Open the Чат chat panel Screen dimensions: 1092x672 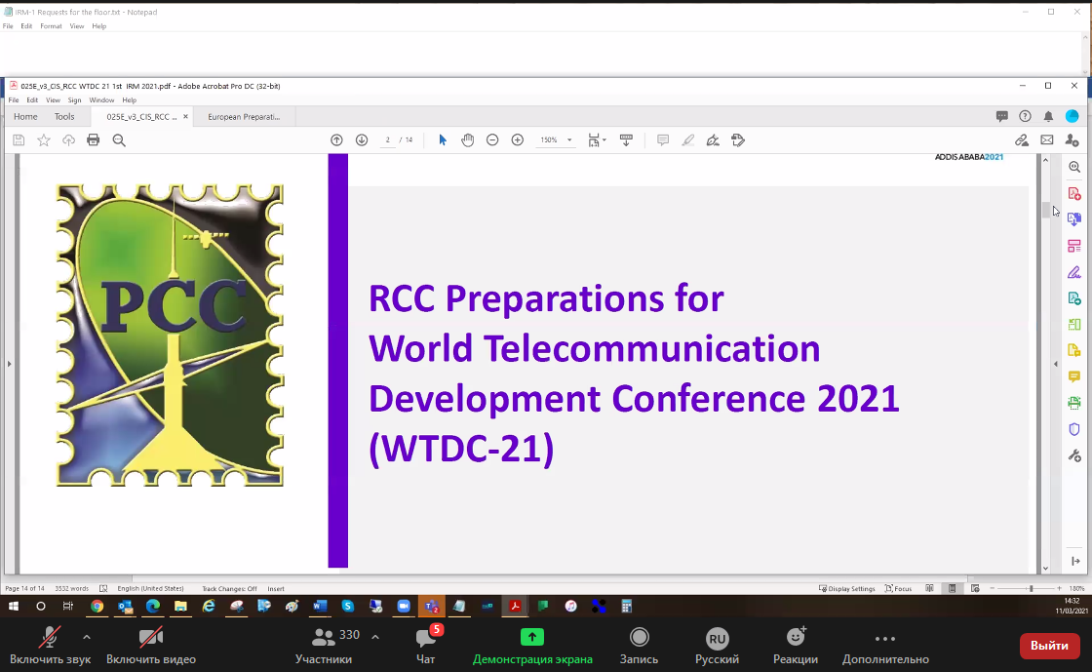[425, 646]
